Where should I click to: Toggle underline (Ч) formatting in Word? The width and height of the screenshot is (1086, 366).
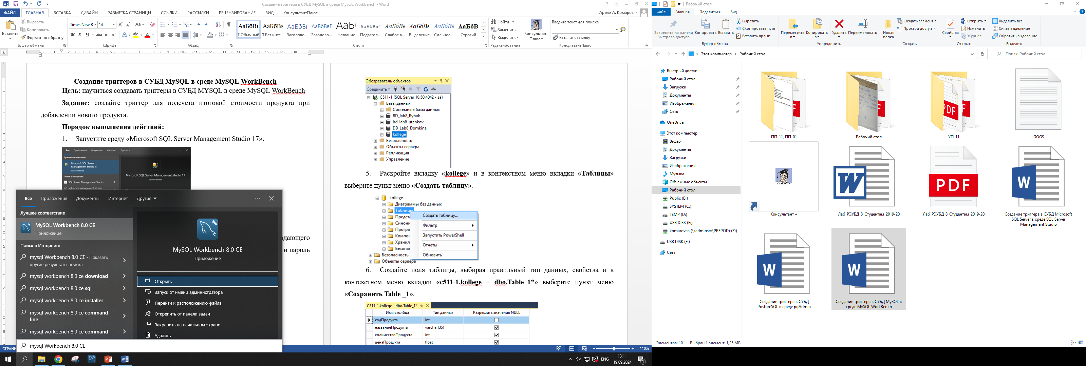[87, 35]
